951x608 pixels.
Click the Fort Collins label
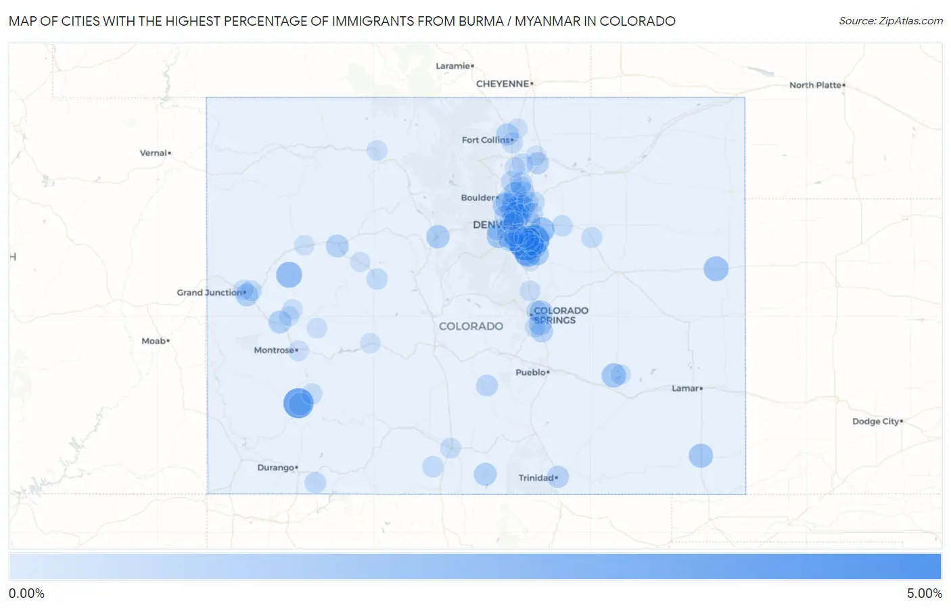tap(487, 140)
